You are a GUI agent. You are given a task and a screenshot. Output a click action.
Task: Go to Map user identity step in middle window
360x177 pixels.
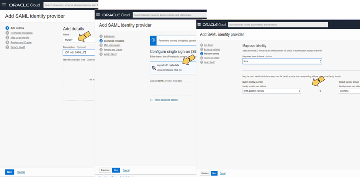[112, 45]
